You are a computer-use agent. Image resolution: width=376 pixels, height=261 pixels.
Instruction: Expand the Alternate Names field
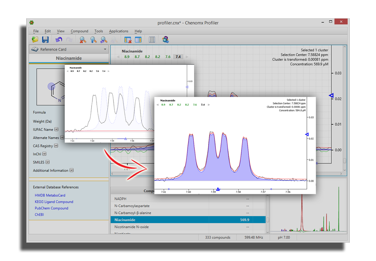point(62,138)
